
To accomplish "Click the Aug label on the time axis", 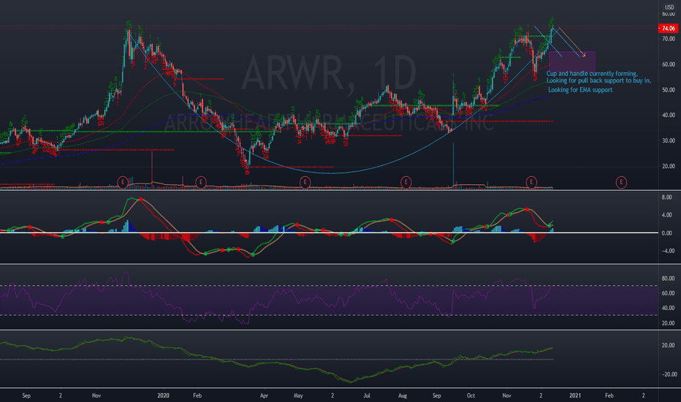I will [403, 395].
